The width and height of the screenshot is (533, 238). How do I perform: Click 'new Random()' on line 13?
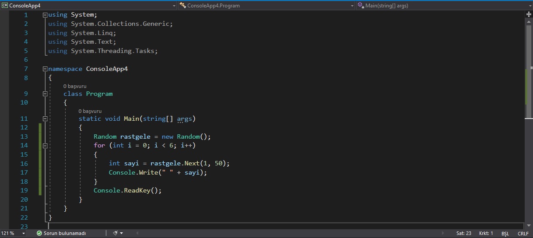coord(185,136)
